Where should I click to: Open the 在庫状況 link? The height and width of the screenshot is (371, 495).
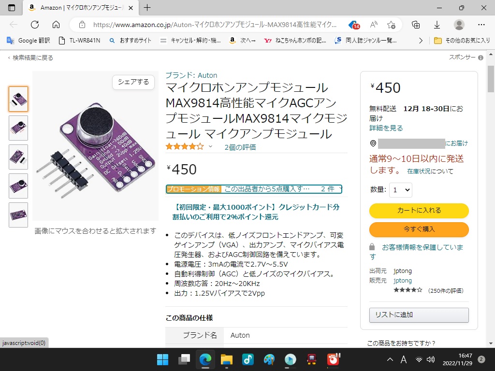coord(419,171)
